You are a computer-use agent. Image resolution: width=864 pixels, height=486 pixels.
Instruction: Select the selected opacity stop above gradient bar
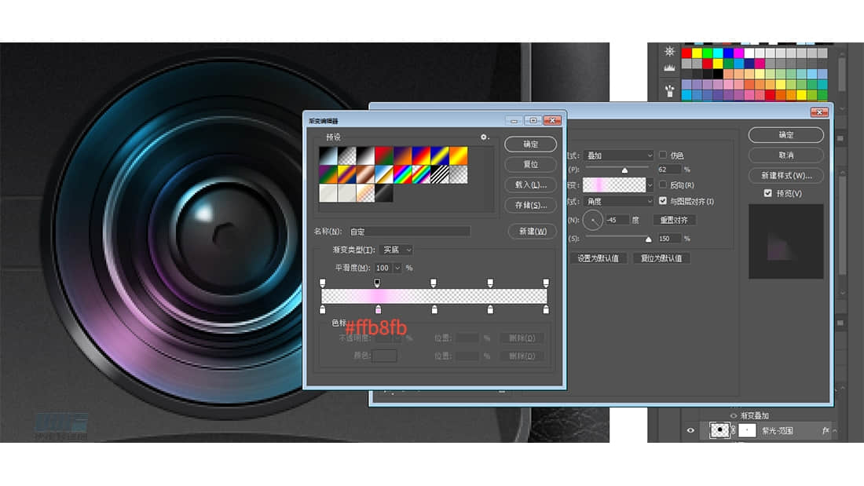(377, 283)
